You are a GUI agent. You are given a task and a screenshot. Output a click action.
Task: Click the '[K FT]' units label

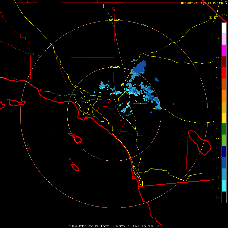tap(214, 17)
